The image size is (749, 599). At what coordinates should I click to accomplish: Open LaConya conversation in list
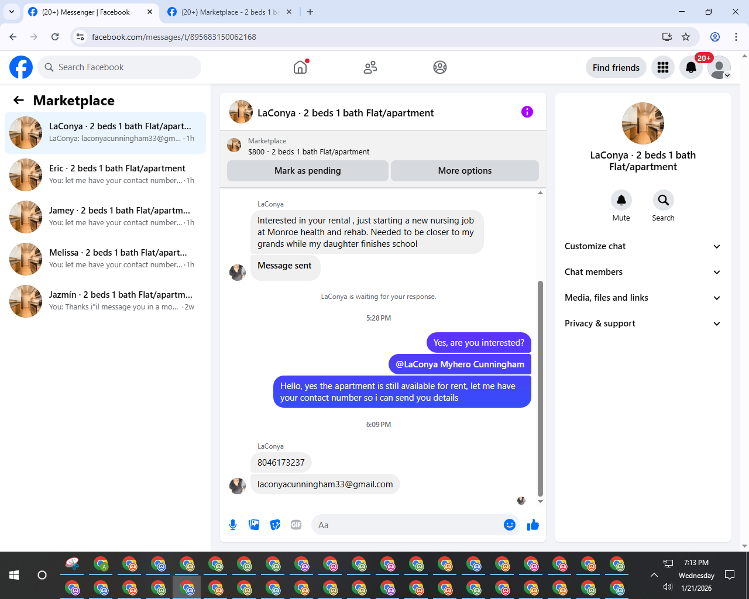click(x=105, y=133)
